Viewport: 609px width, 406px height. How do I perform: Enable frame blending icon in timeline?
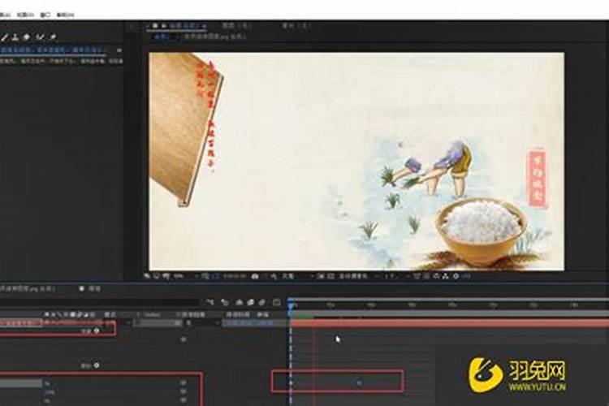tap(251, 302)
